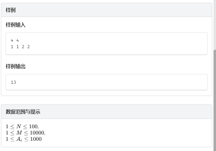Click the value 1000 in A_i's range
The height and width of the screenshot is (151, 216).
coord(35,139)
